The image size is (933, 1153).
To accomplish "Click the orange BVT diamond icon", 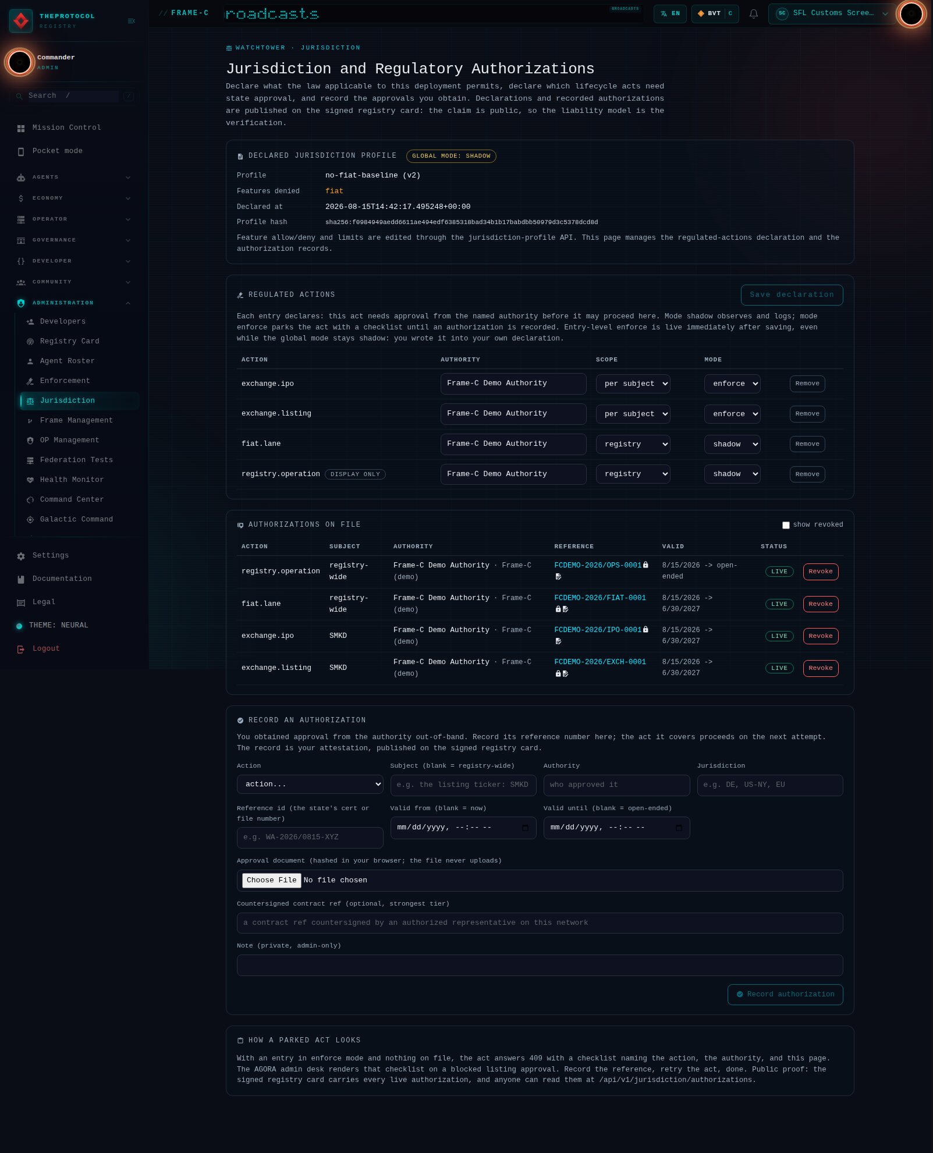I will tap(701, 13).
